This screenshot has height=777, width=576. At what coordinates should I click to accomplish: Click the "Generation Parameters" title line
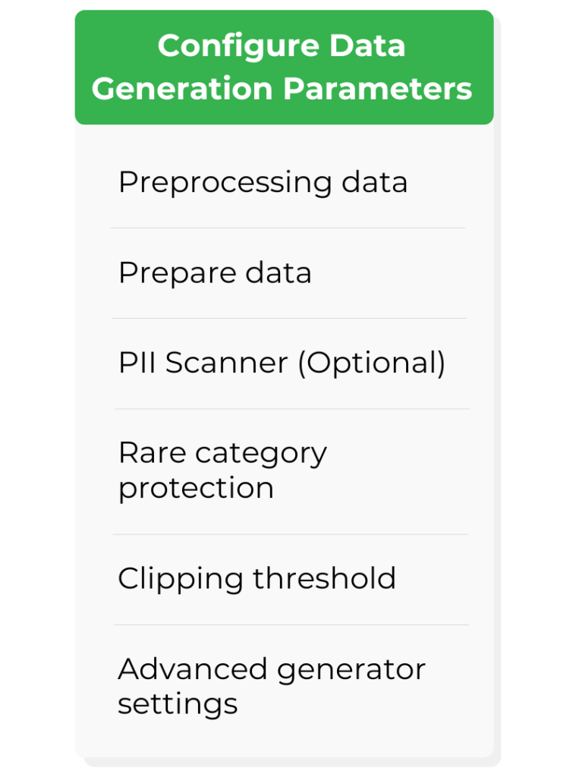click(x=282, y=89)
